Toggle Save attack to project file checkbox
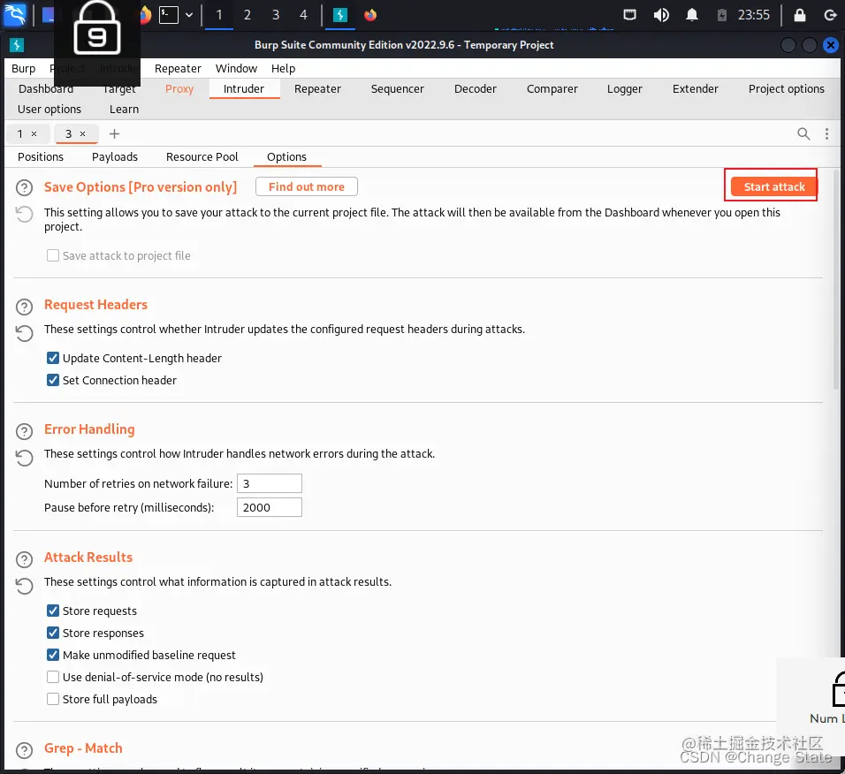845x774 pixels. (53, 255)
